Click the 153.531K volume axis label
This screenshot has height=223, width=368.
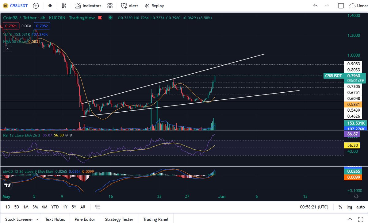(355, 123)
